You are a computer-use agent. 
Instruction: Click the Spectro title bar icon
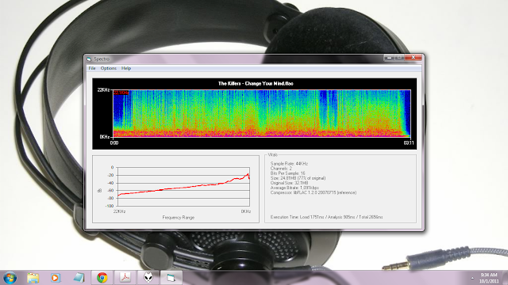point(89,59)
